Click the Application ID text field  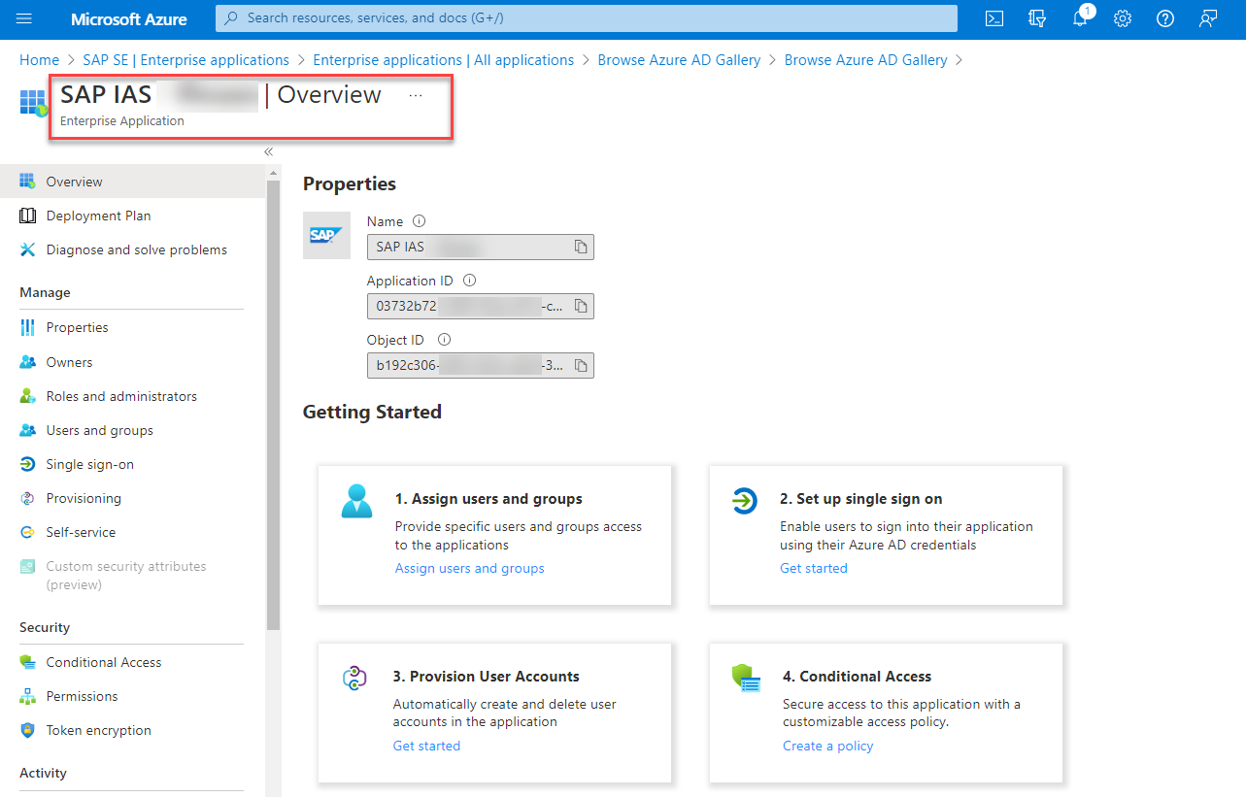pos(480,306)
